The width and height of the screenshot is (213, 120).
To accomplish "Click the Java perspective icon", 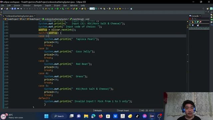I will [x=211, y=9].
